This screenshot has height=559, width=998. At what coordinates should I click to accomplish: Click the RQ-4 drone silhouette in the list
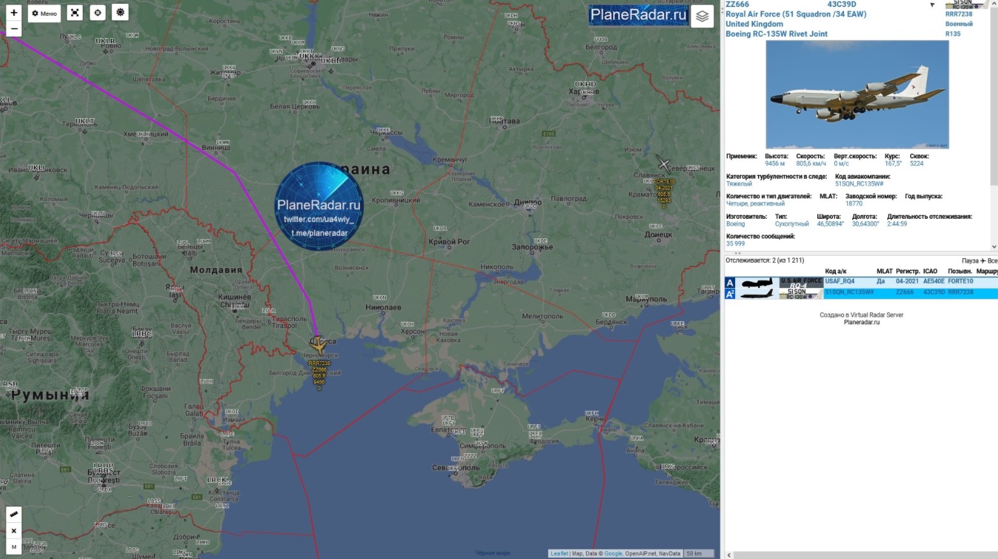tap(757, 282)
